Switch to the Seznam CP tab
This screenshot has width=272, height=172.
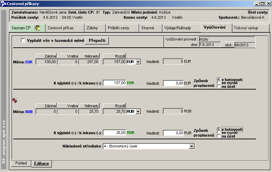click(x=27, y=28)
